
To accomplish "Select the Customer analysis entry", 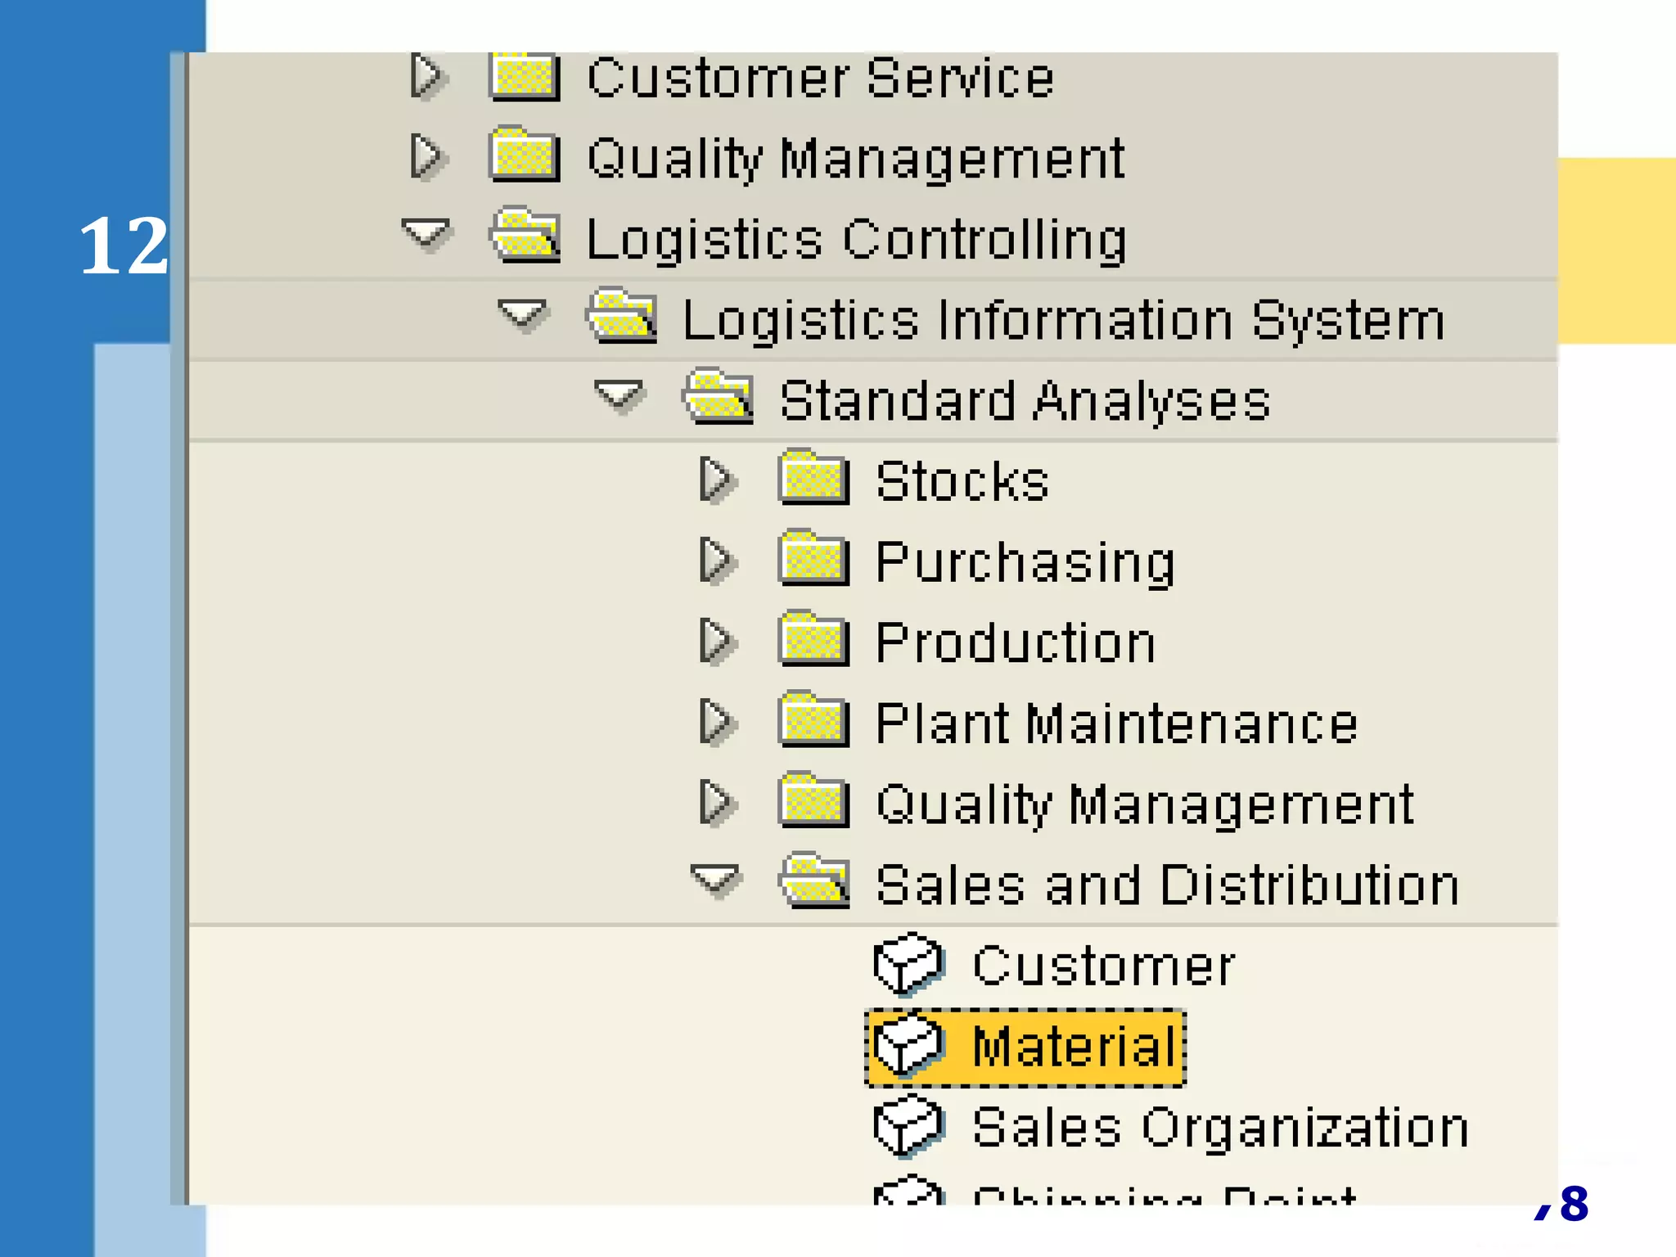I will [1103, 966].
